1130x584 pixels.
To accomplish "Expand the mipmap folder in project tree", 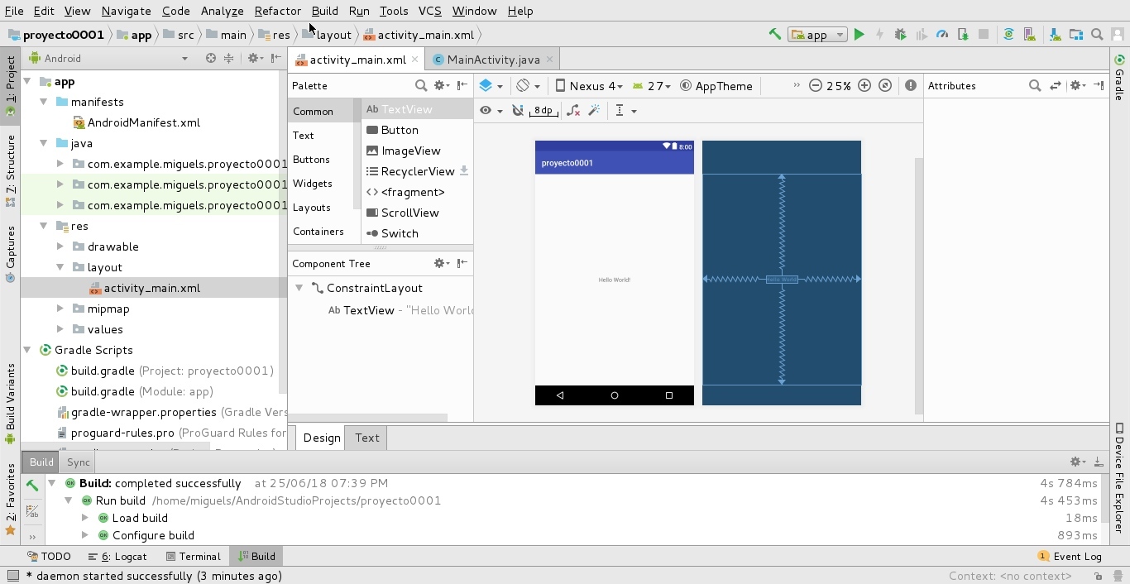I will (x=60, y=309).
